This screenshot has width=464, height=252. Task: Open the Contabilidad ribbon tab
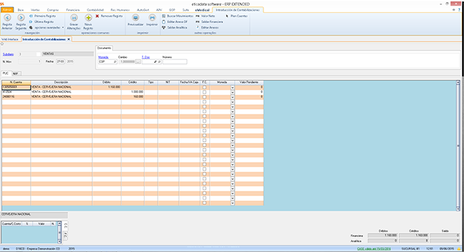coord(96,10)
